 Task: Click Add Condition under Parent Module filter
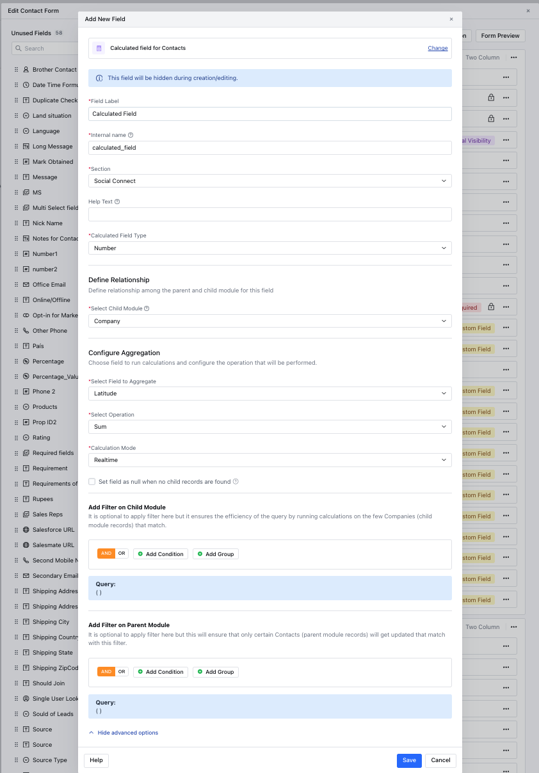pyautogui.click(x=161, y=672)
